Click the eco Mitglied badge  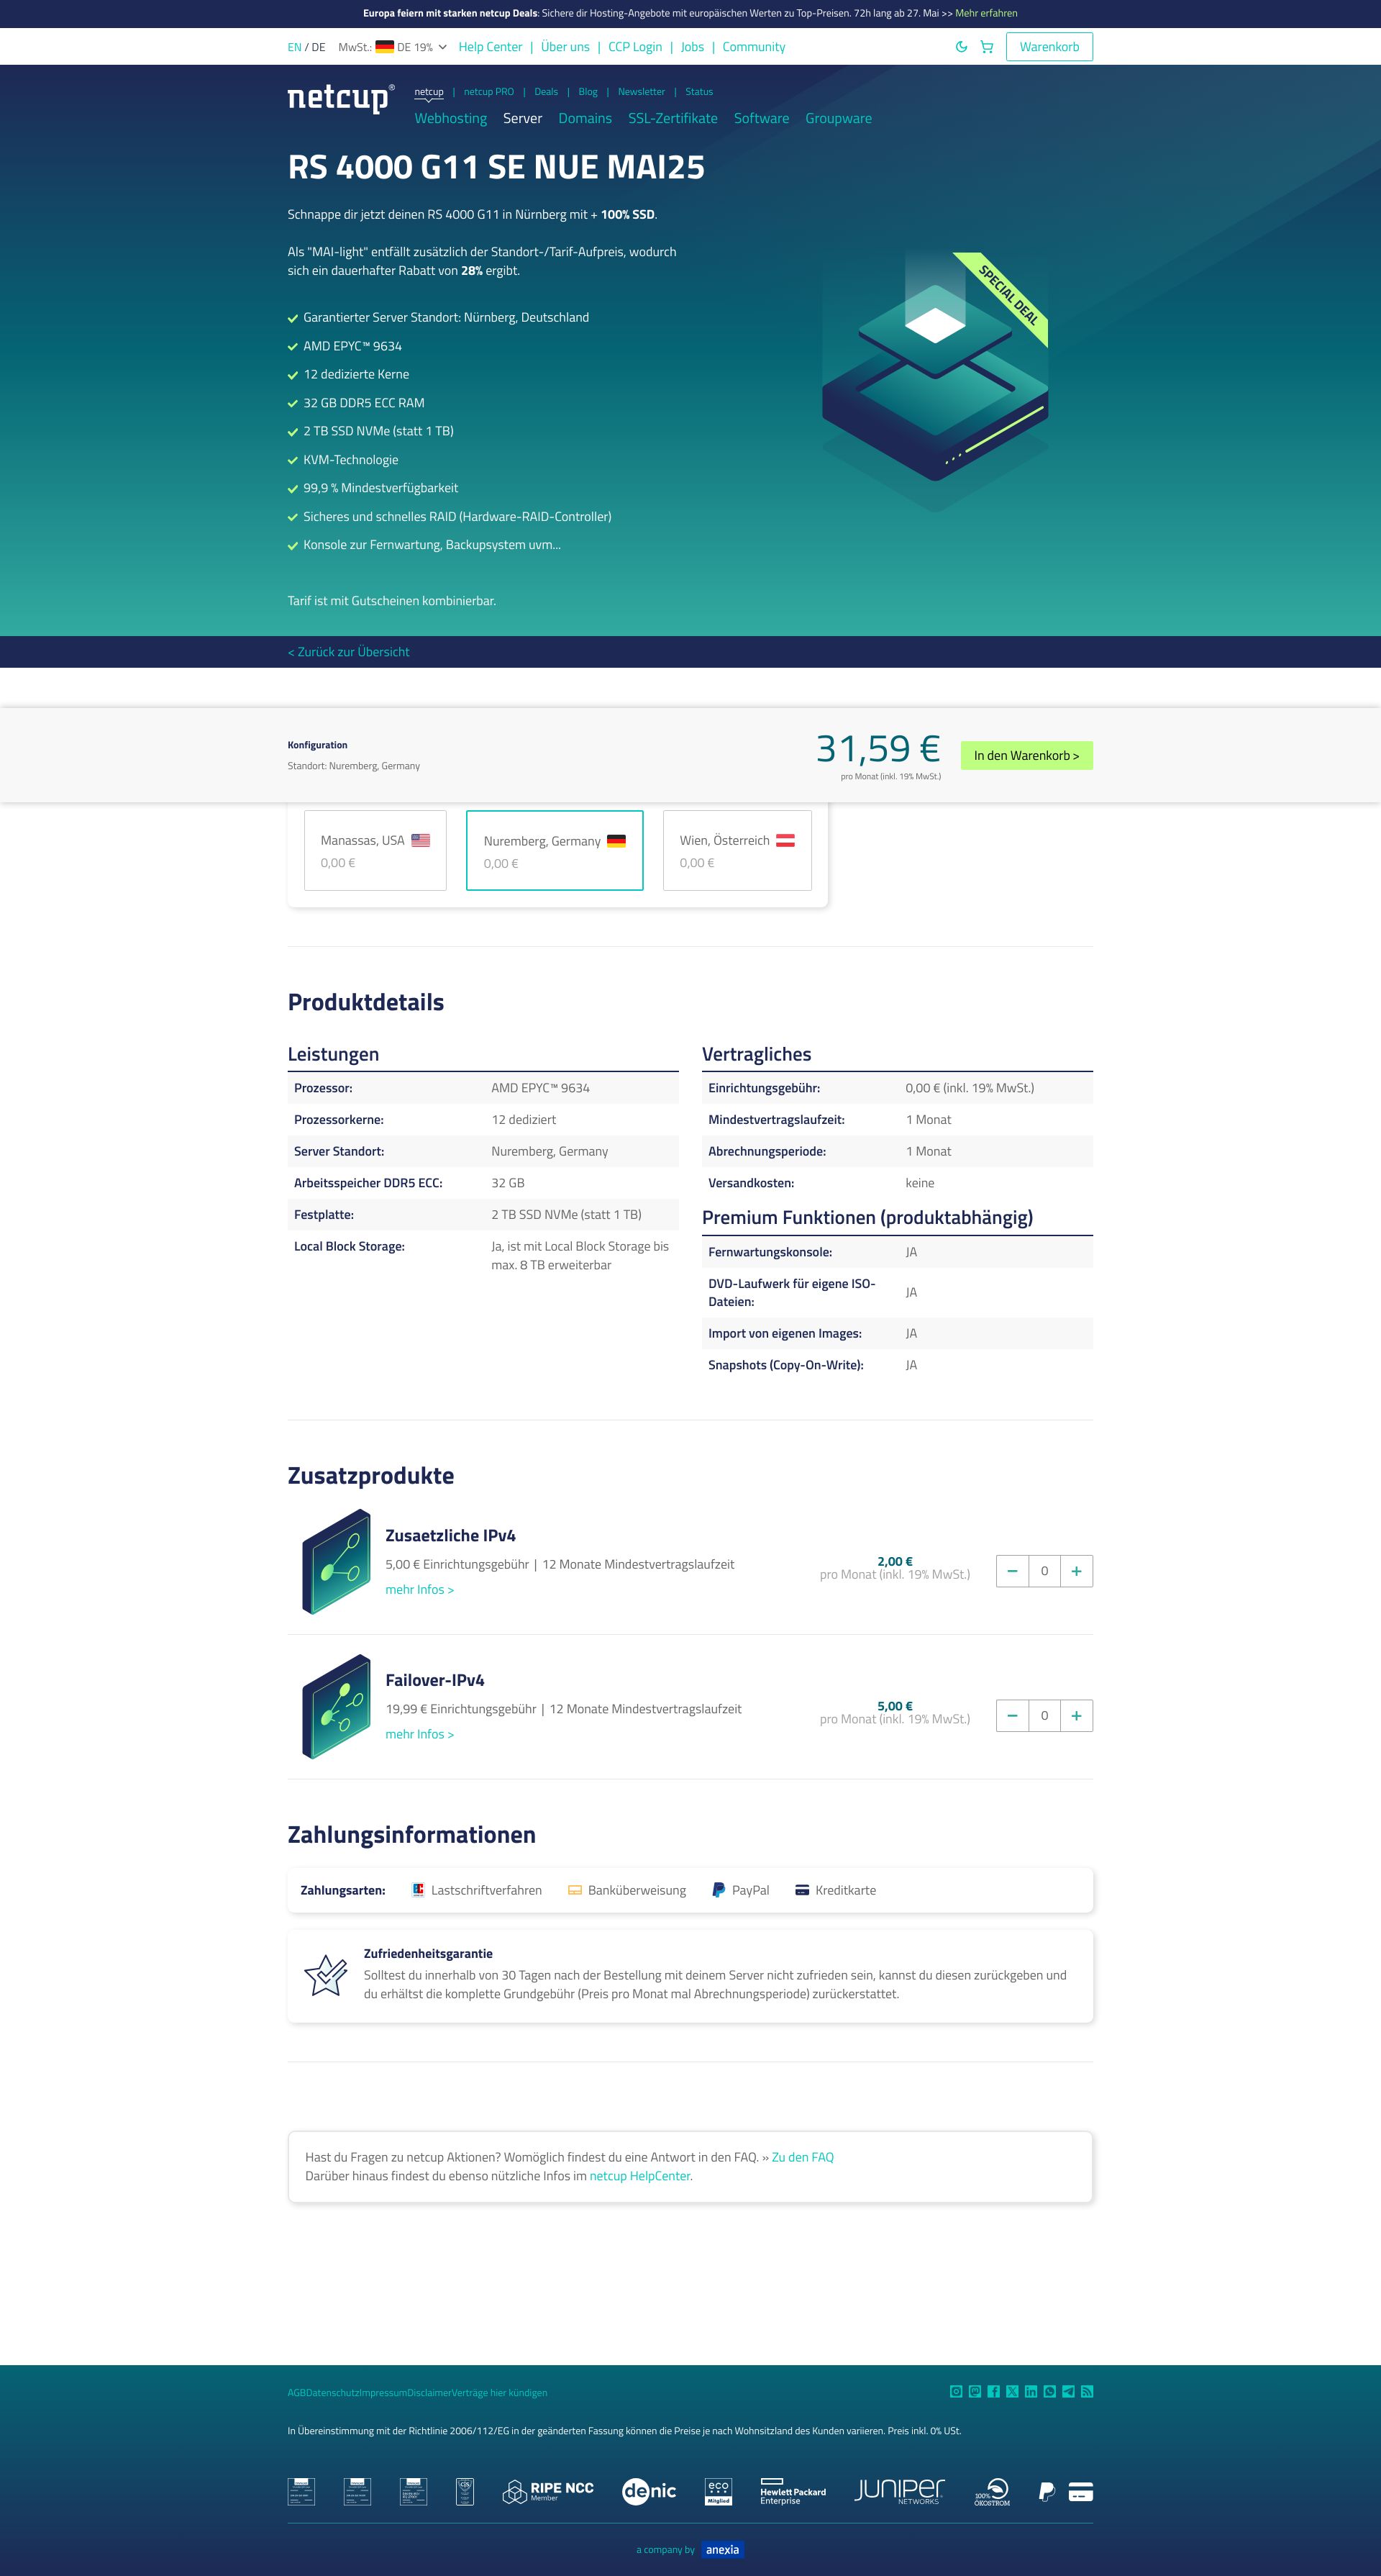(x=719, y=2491)
